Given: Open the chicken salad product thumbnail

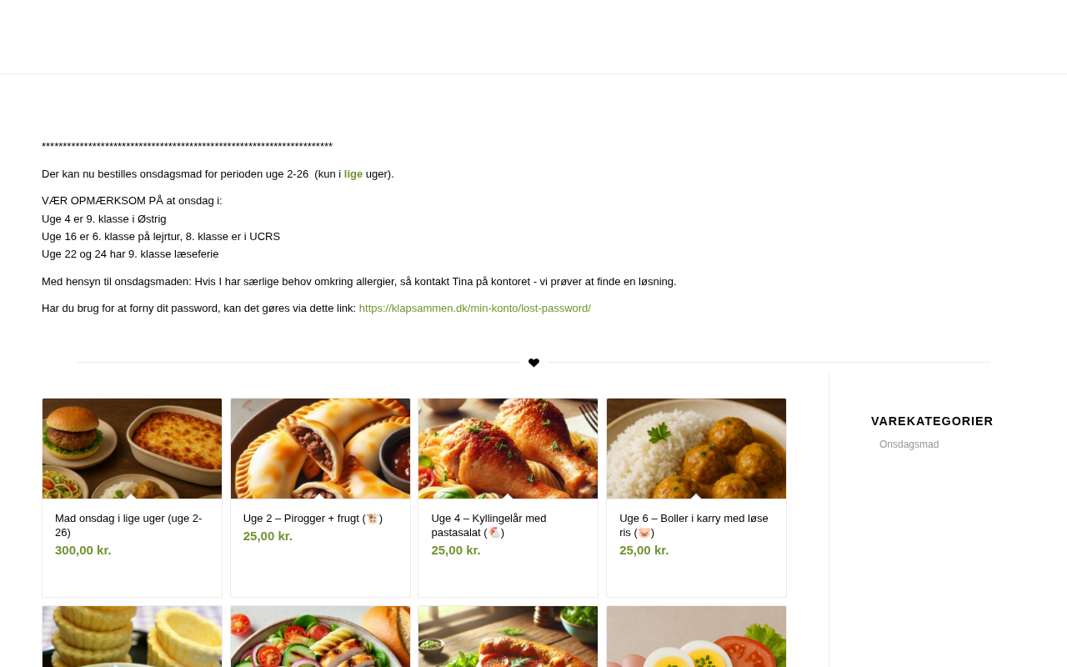Looking at the screenshot, I should 320,637.
